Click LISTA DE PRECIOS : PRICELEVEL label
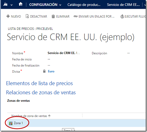 click(x=31, y=29)
